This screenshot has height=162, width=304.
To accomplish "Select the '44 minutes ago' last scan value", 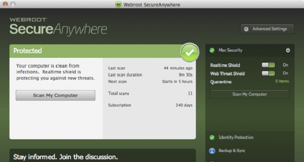I will [178, 68].
